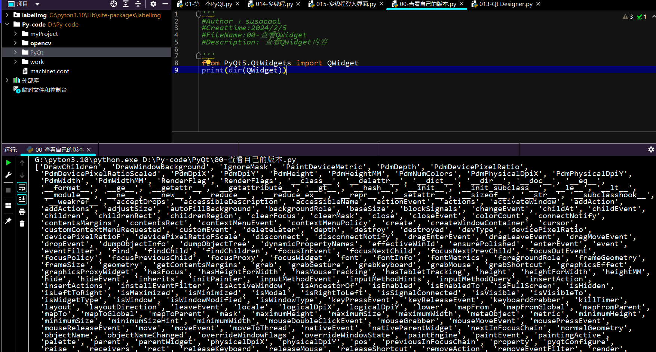Open project panel gear options
Screen dimensions: 656x352
pyautogui.click(x=153, y=4)
